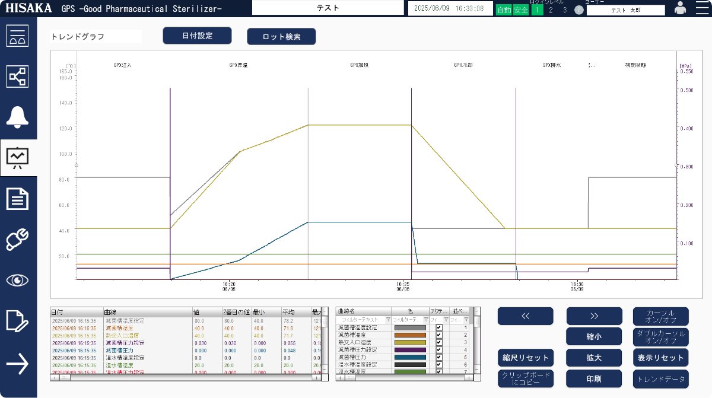The width and height of the screenshot is (712, 398).
Task: Open the edit note sidebar icon
Action: (18, 321)
